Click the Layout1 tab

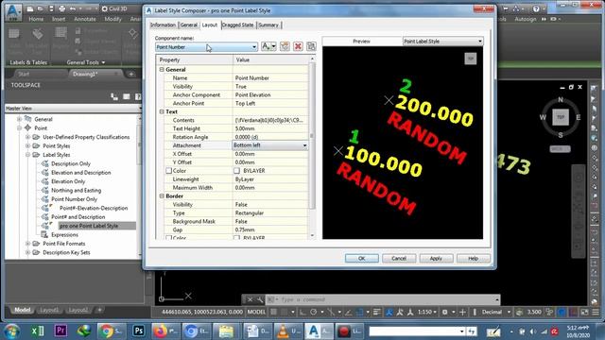[x=49, y=310]
